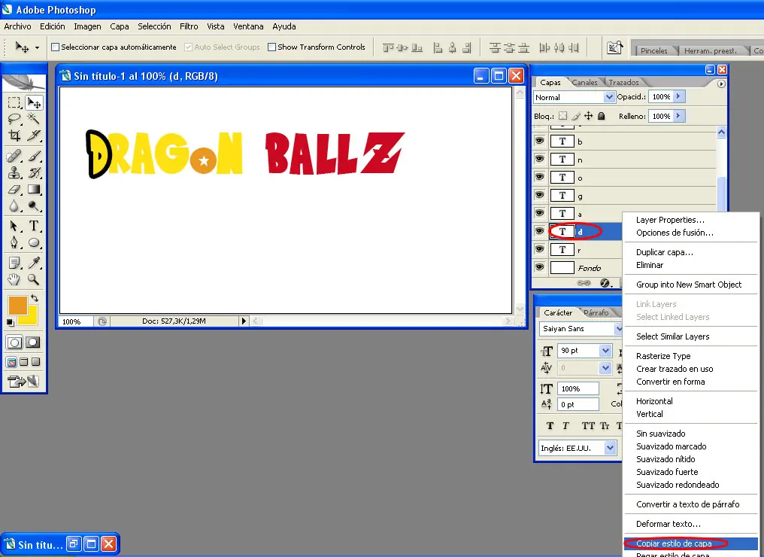
Task: Hide the 'n' text layer
Action: tap(539, 159)
